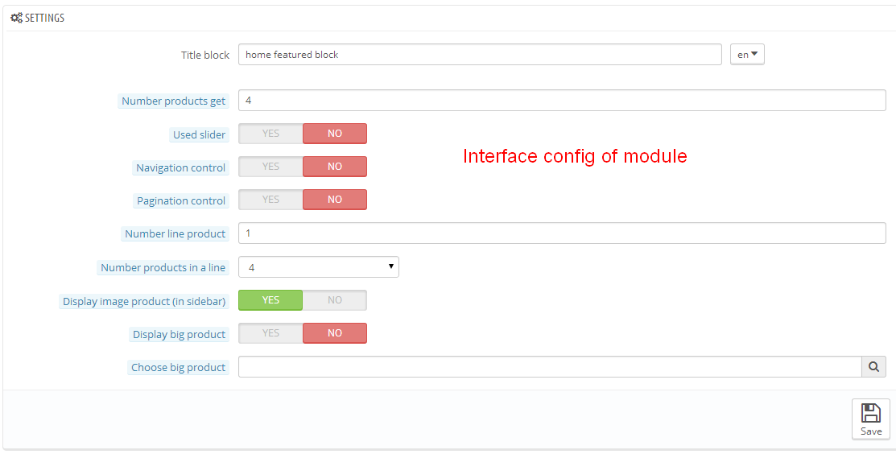The image size is (896, 454).
Task: Select NO for Display big product
Action: 335,333
